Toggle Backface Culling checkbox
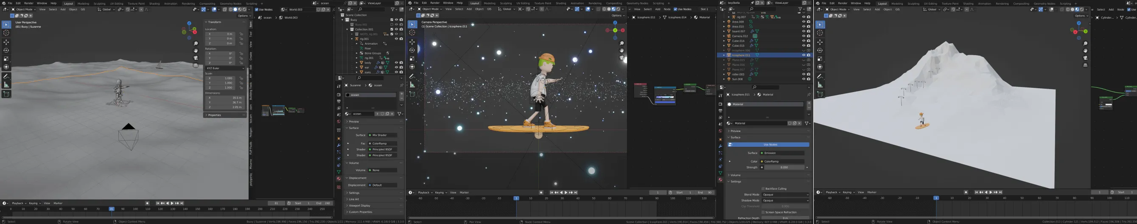Viewport: 1137px width, 224px height. (763, 189)
